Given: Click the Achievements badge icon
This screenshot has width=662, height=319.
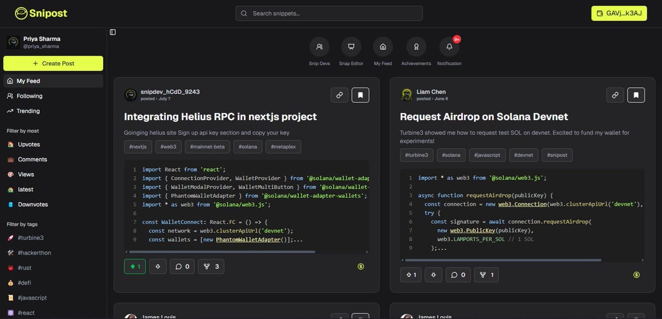Looking at the screenshot, I should [416, 47].
